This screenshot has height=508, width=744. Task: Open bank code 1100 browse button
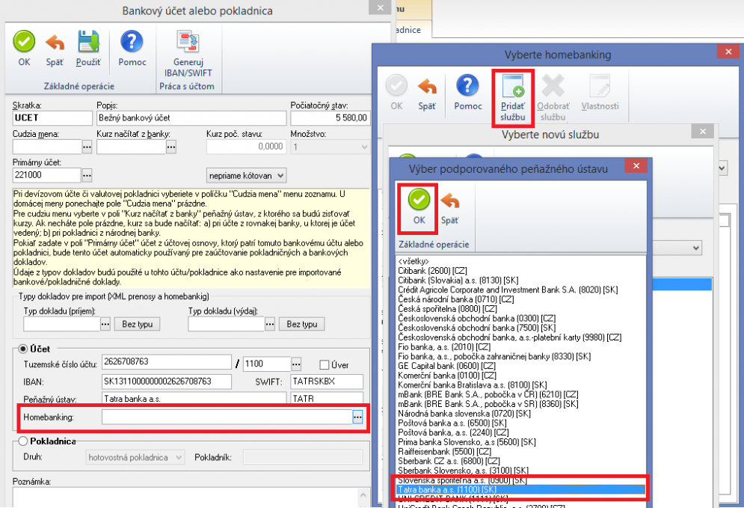[296, 364]
